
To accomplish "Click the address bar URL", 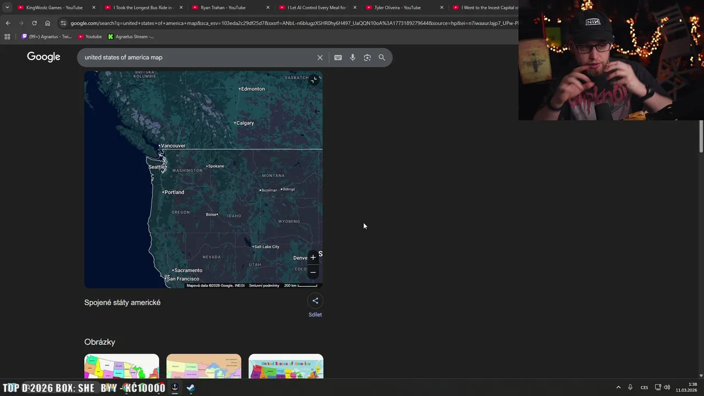I will click(x=294, y=23).
